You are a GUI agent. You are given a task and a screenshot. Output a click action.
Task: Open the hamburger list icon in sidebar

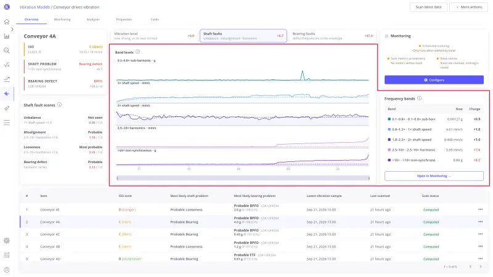pyautogui.click(x=7, y=122)
